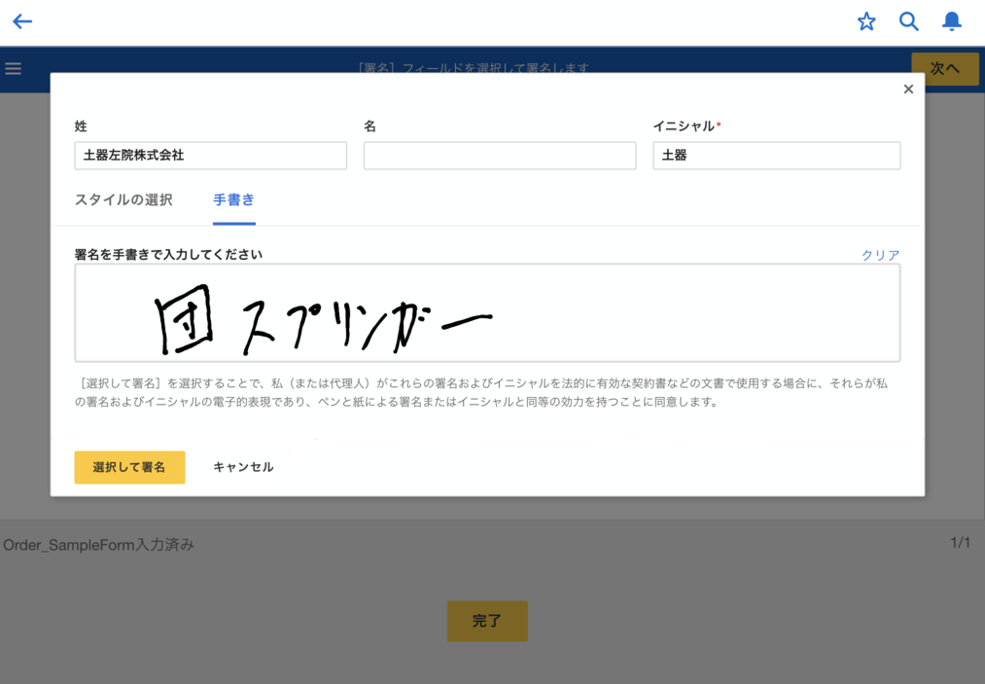The height and width of the screenshot is (684, 985).
Task: Click the star favorite icon
Action: [866, 21]
